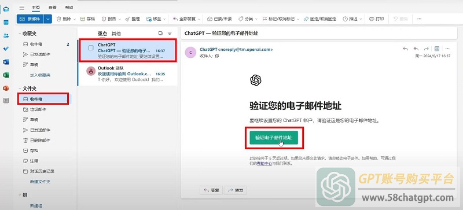This screenshot has width=463, height=210.
Task: Open the 删除 dropdown arrow
Action: 75,19
